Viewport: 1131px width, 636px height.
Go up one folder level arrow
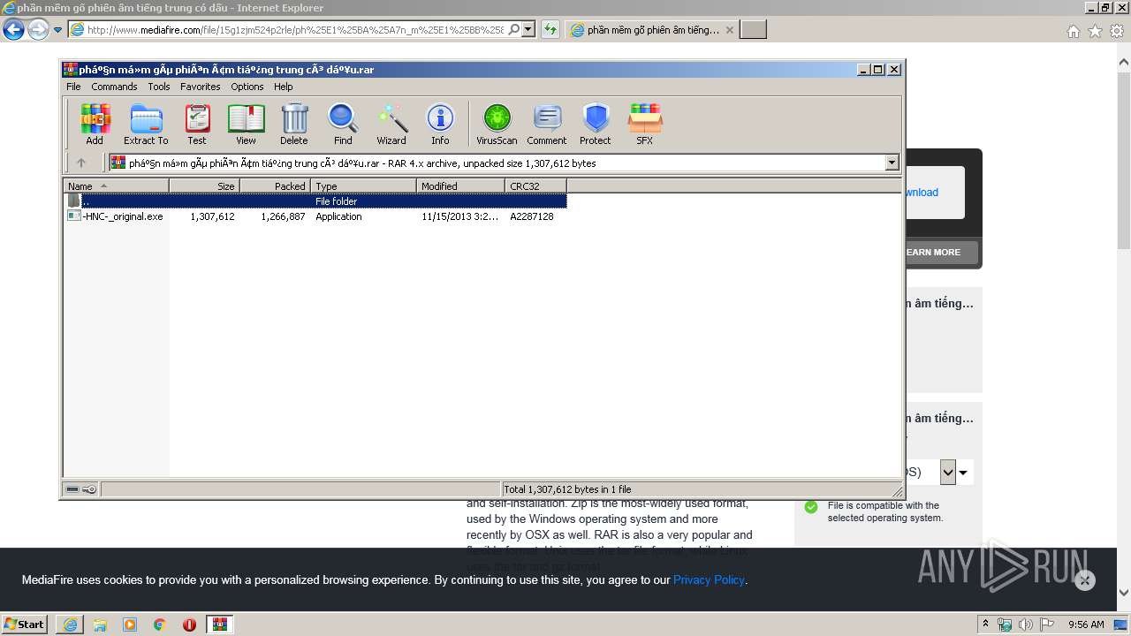[81, 163]
